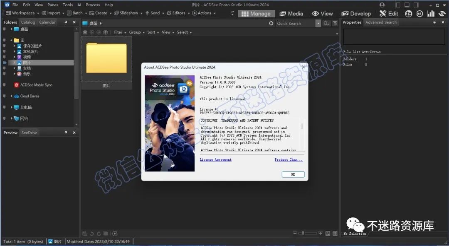Image resolution: width=449 pixels, height=246 pixels.
Task: Toggle the right pane layout icon
Action: [416, 5]
